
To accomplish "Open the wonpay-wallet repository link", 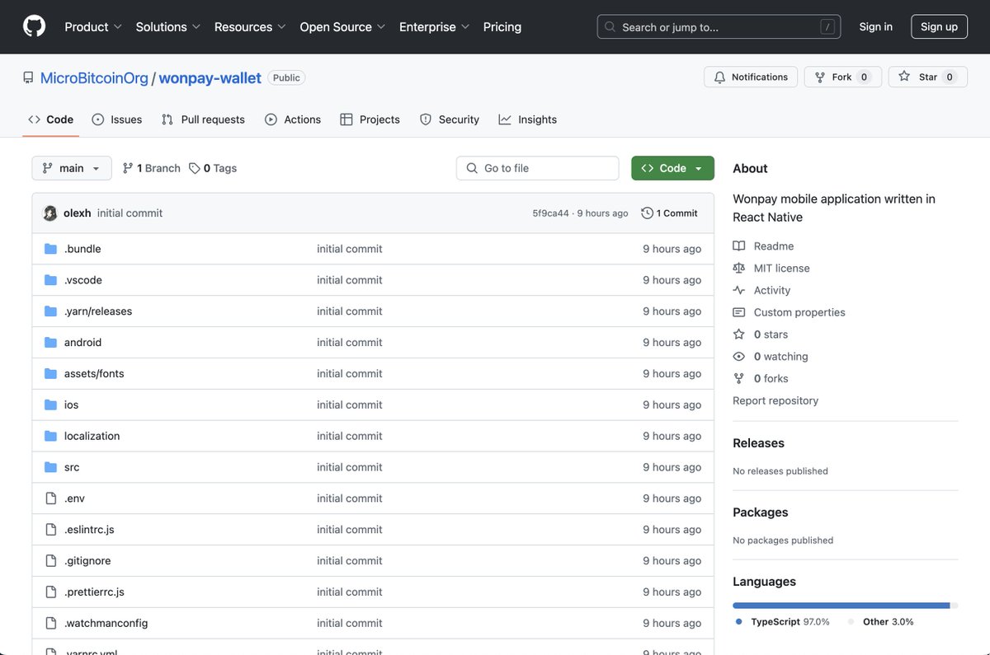I will point(210,77).
